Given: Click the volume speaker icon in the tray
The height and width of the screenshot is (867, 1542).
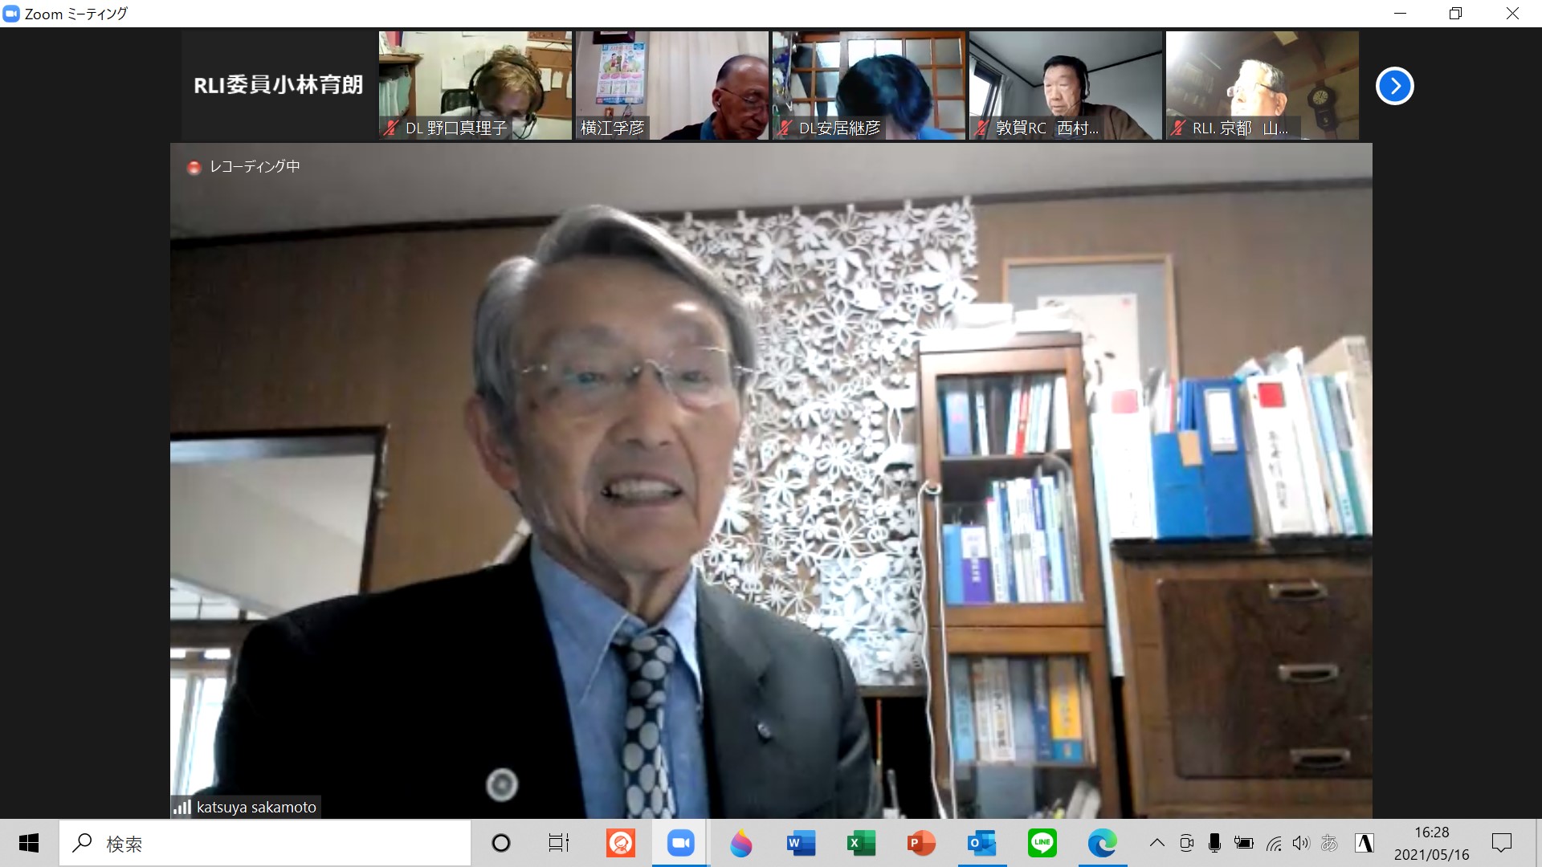Looking at the screenshot, I should tap(1301, 843).
